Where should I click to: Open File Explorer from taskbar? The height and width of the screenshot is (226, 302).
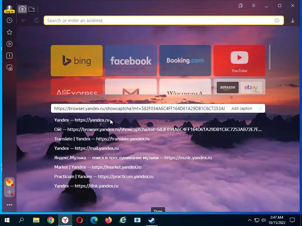coord(36,220)
